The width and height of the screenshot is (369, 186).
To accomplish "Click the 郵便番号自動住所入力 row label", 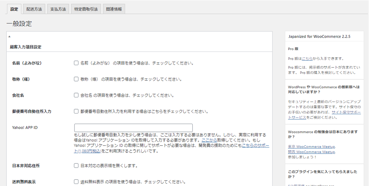I will [32, 111].
